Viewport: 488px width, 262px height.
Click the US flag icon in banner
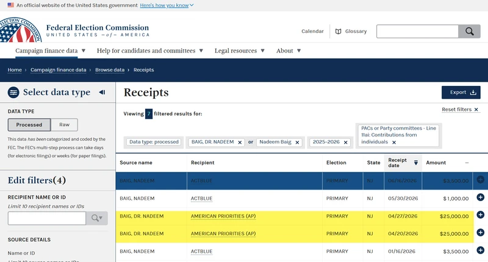point(10,5)
